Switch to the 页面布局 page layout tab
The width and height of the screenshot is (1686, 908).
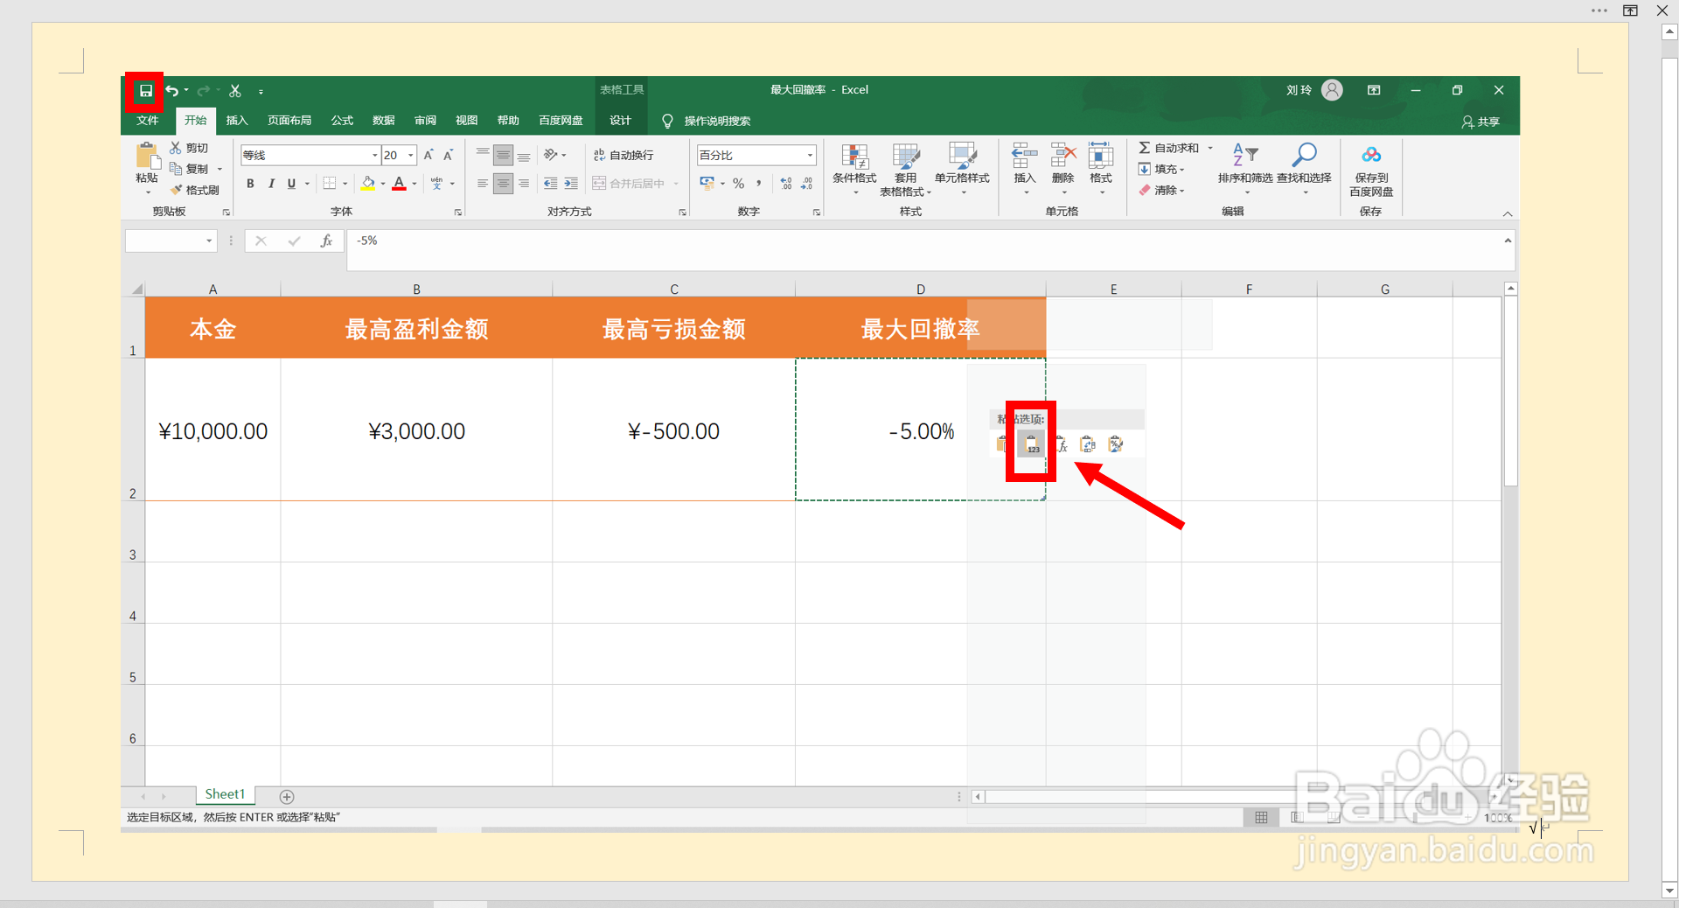(x=289, y=121)
